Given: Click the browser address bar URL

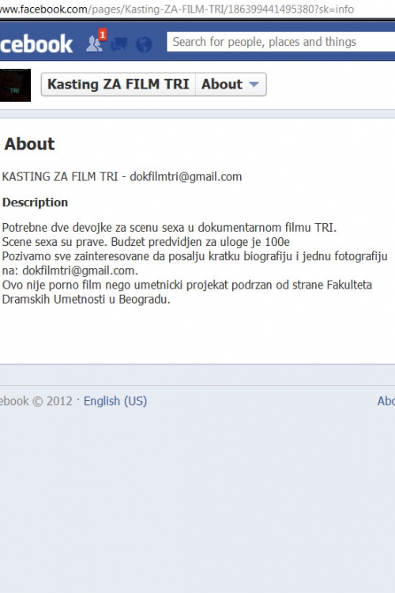Looking at the screenshot, I should coord(177,9).
